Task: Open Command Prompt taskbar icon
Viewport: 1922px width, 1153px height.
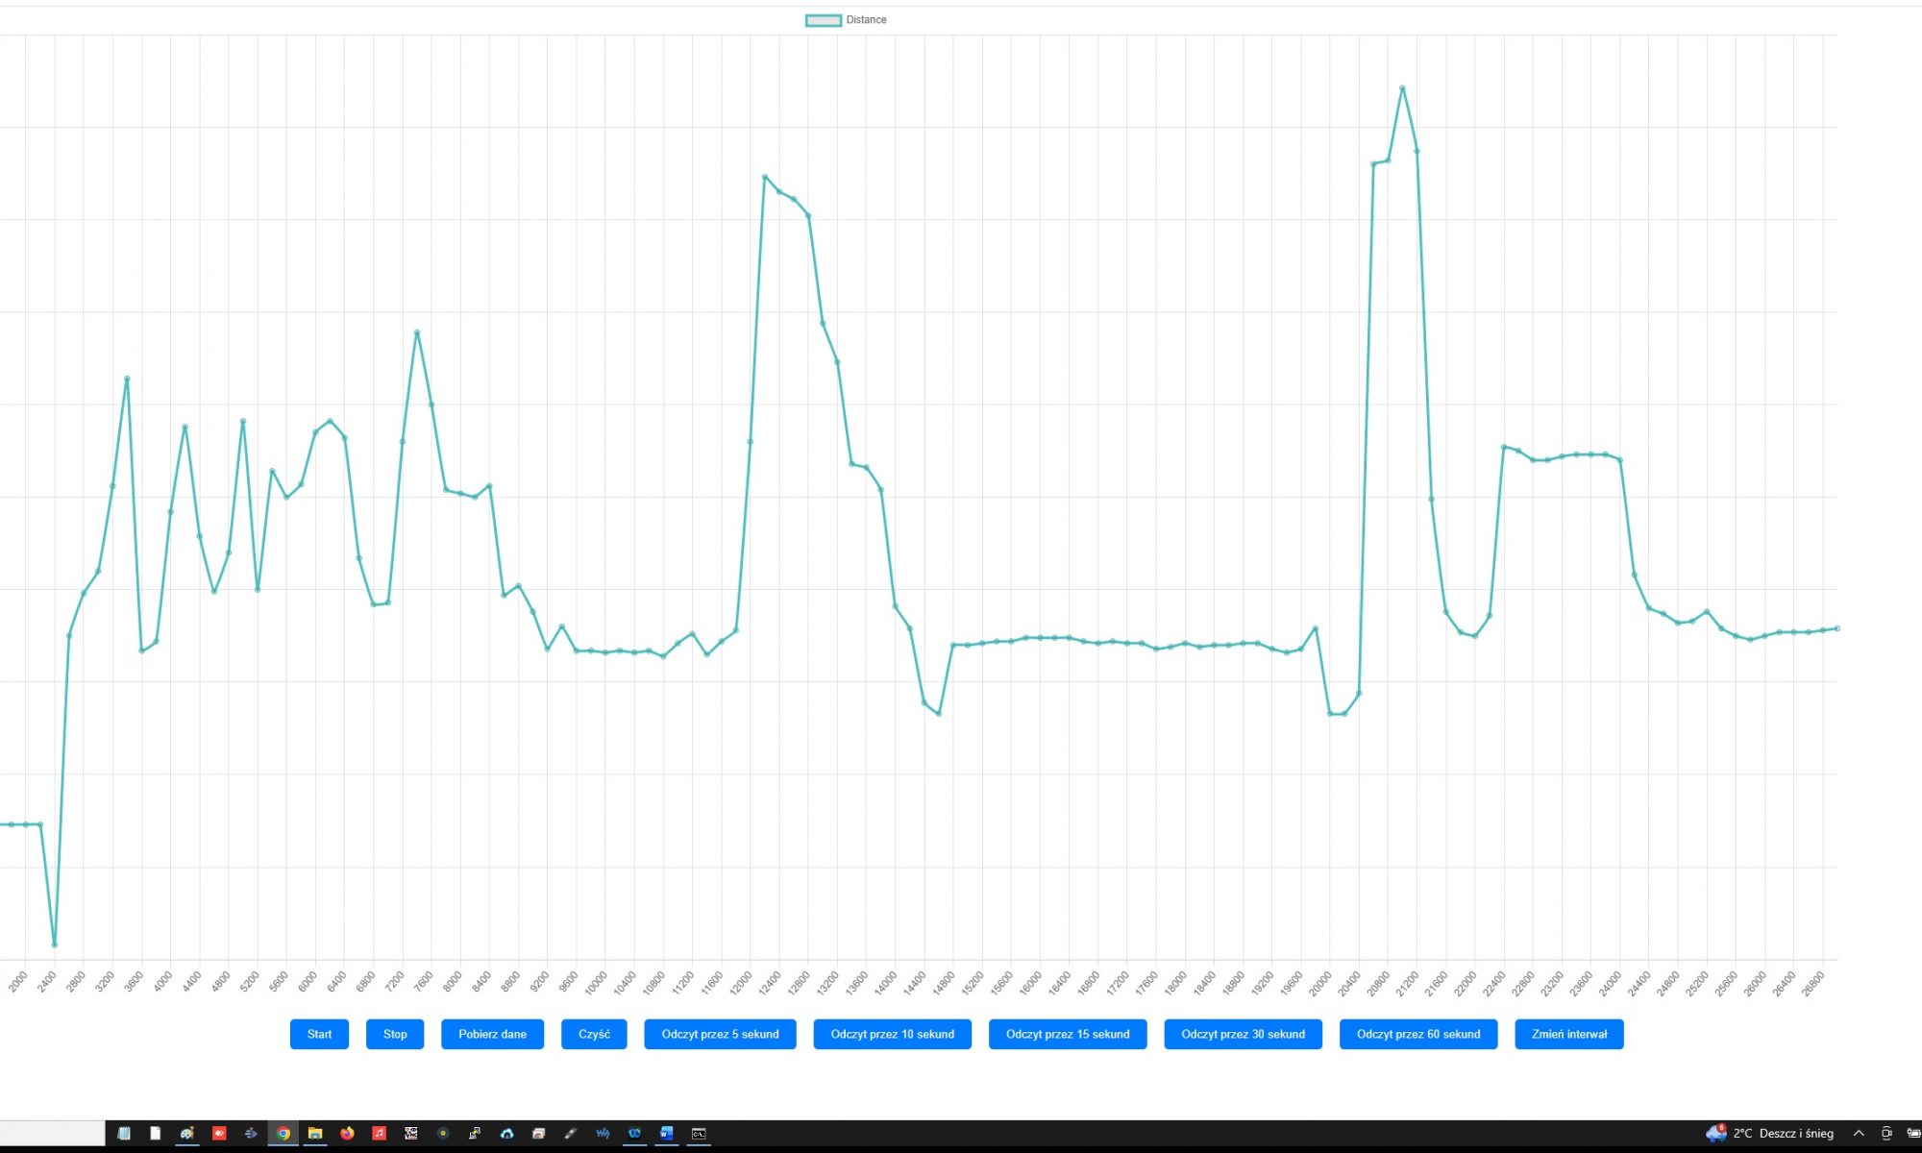Action: (699, 1134)
